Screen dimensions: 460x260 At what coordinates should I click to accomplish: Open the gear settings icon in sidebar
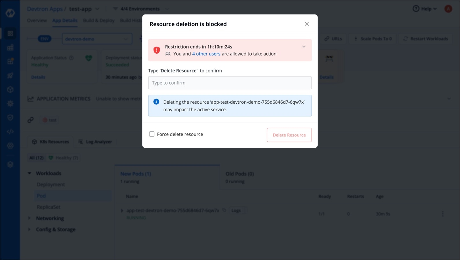click(10, 145)
